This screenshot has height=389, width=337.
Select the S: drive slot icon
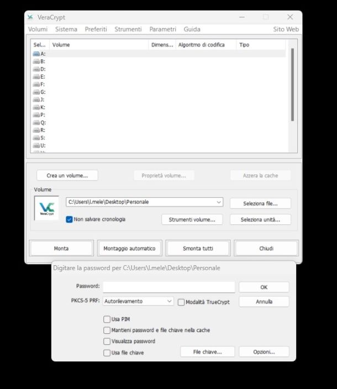36,138
